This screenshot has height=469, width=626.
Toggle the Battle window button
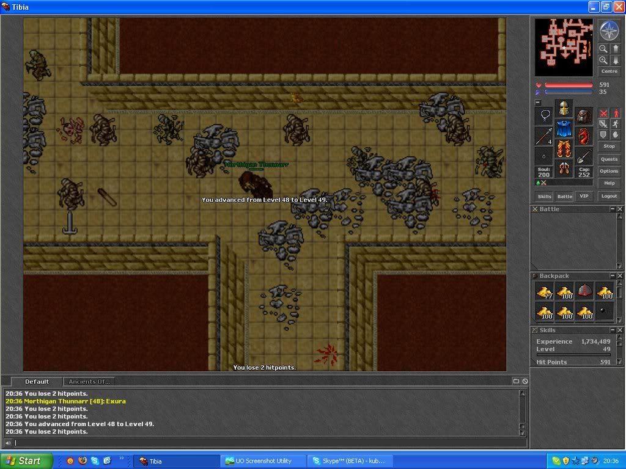564,196
